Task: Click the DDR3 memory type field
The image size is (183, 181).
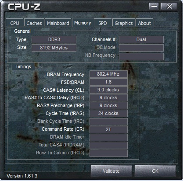Action: 54,39
